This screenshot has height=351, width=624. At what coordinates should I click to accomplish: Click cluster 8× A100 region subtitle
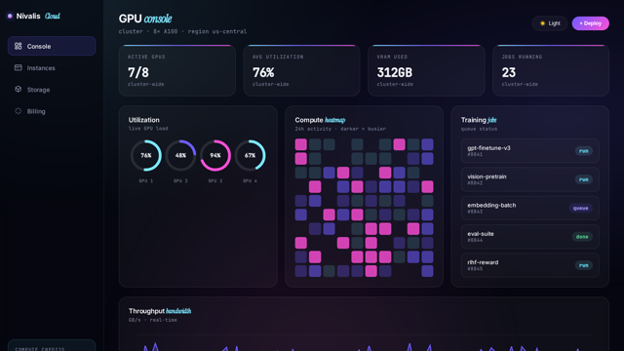pyautogui.click(x=182, y=31)
